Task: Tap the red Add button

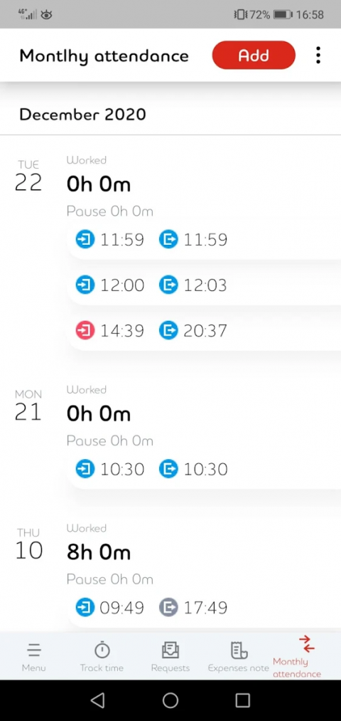Action: point(254,56)
